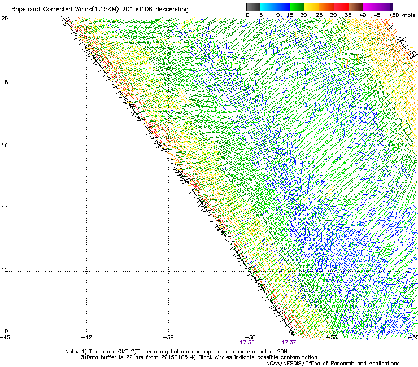Image resolution: width=418 pixels, height=367 pixels.
Task: Click the gray 0-5 knots color swatch
Action: (253, 7)
